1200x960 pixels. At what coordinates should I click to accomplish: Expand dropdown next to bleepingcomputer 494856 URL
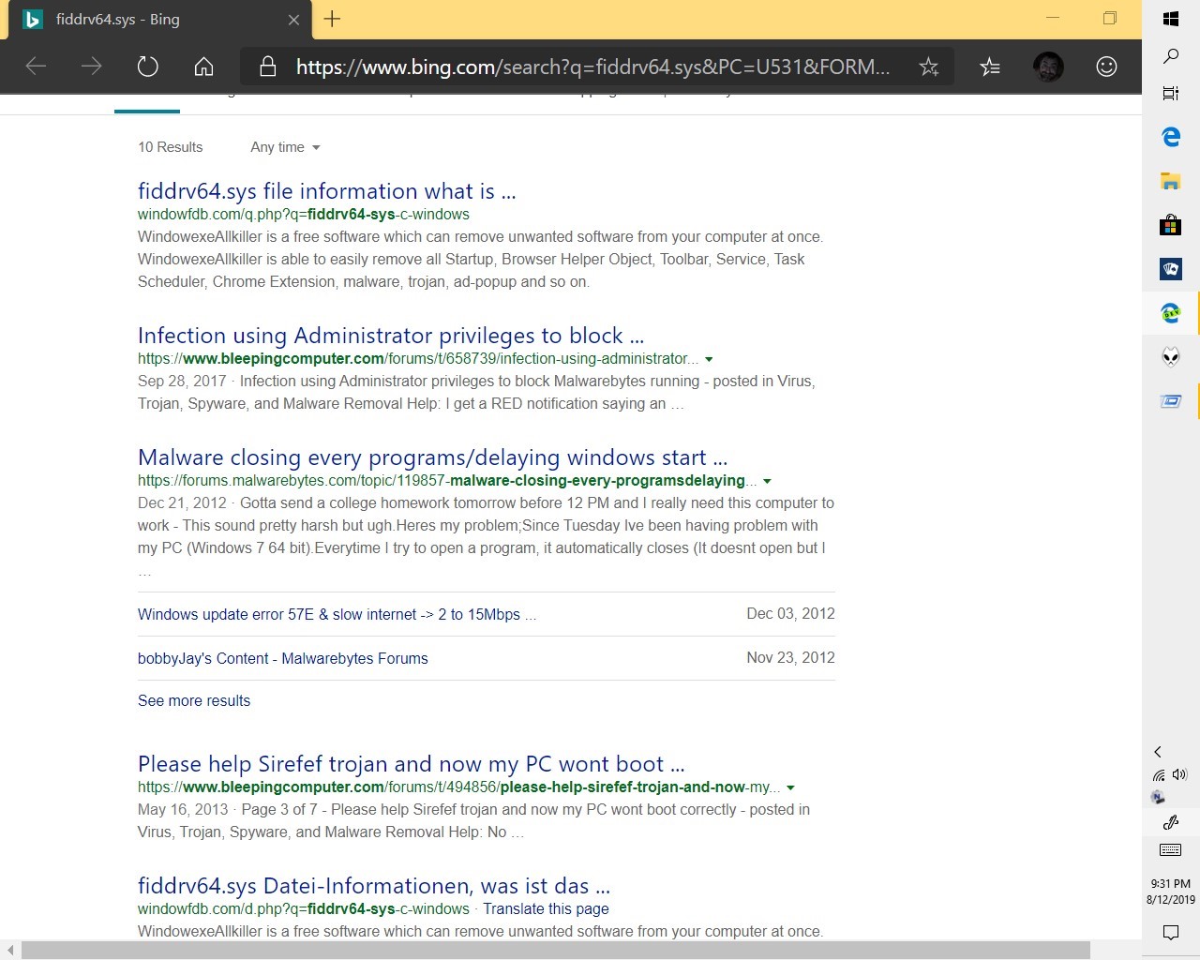click(790, 787)
